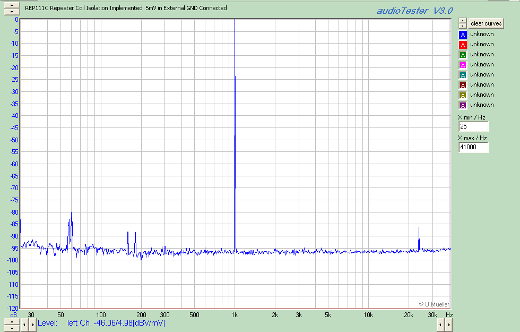Click the 'left Ch. -46.06/4.98[dBV/mV]' level readout

pos(116,323)
